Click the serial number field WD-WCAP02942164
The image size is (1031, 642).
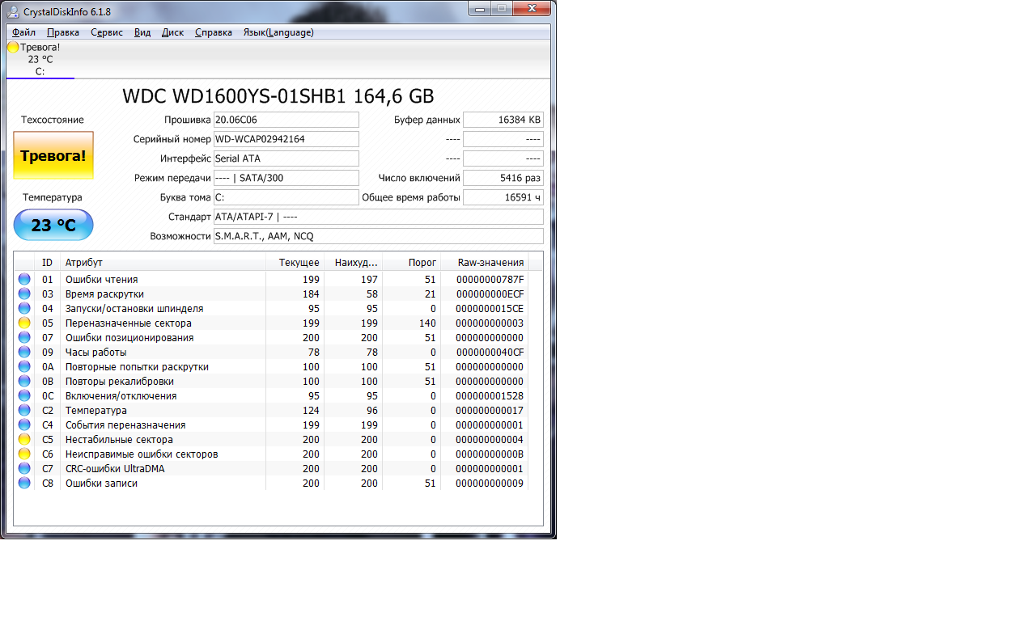click(x=286, y=139)
